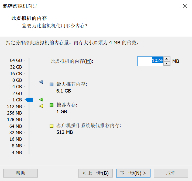Close the new virtual machine wizard
The height and width of the screenshot is (181, 192).
coord(185,6)
